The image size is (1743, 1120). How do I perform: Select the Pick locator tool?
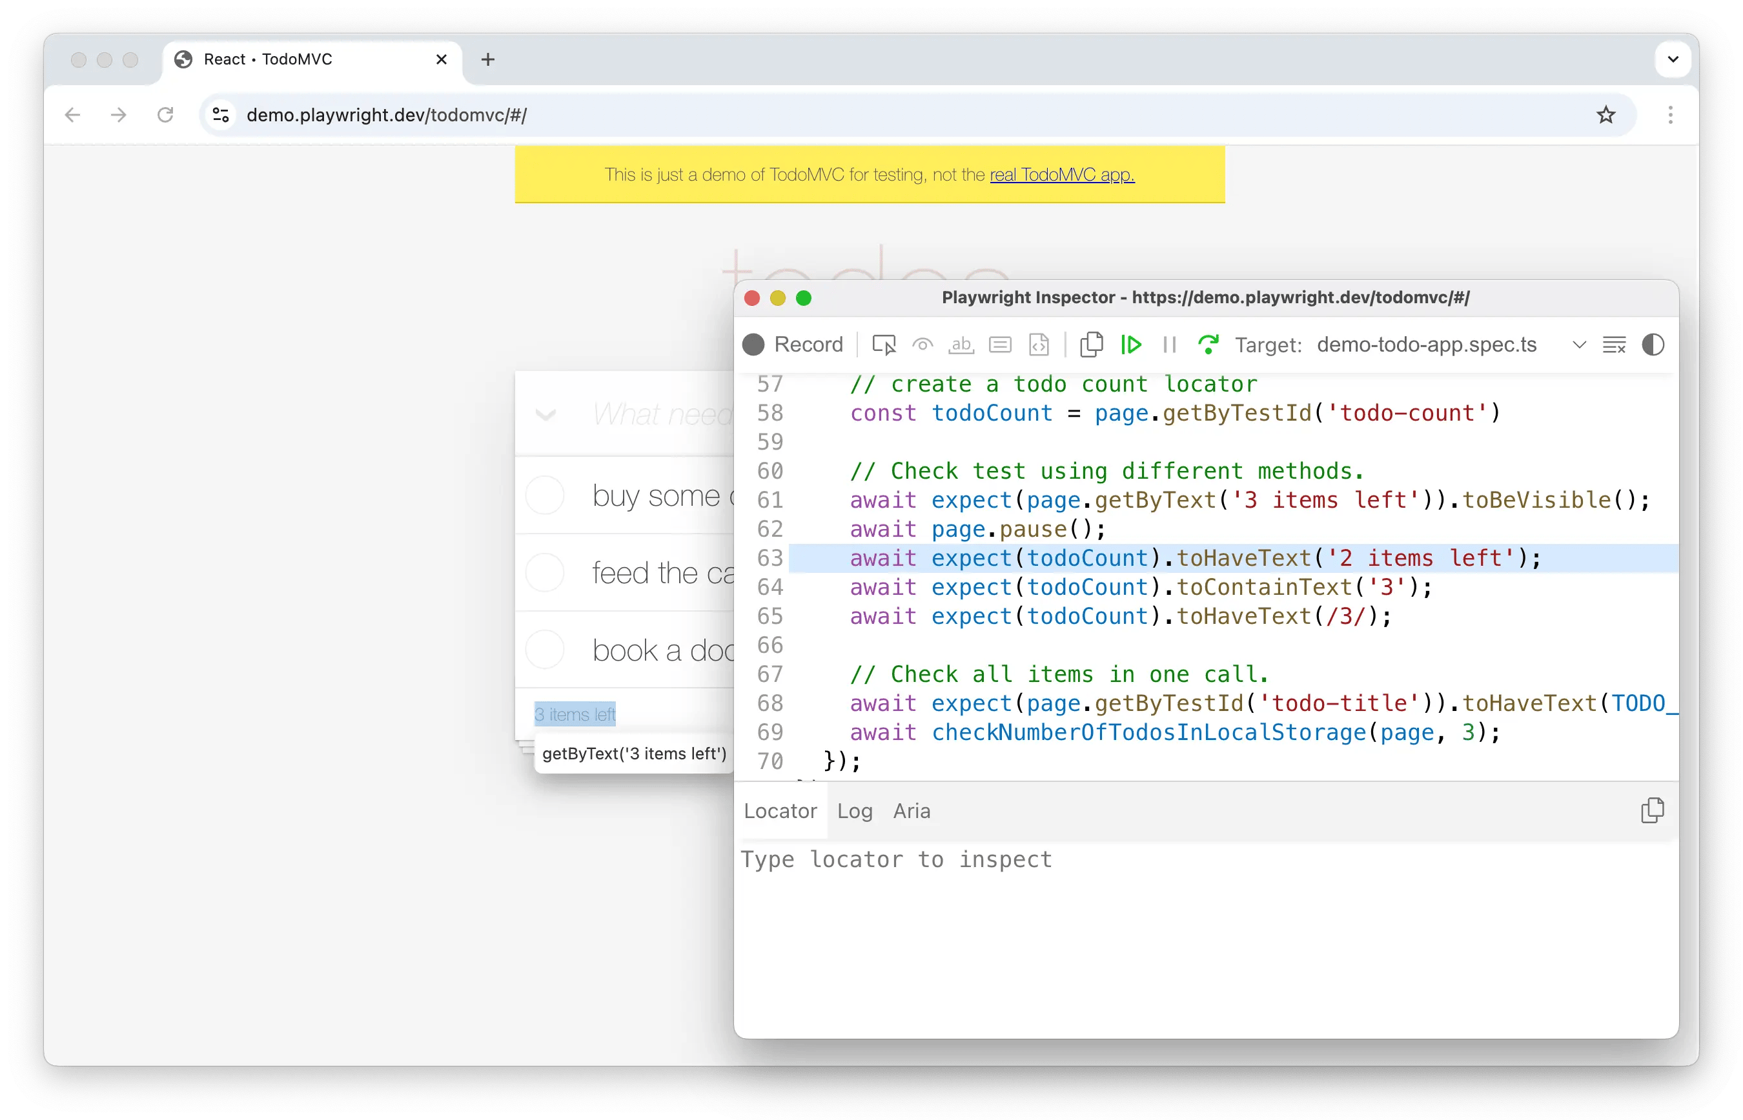tap(884, 344)
